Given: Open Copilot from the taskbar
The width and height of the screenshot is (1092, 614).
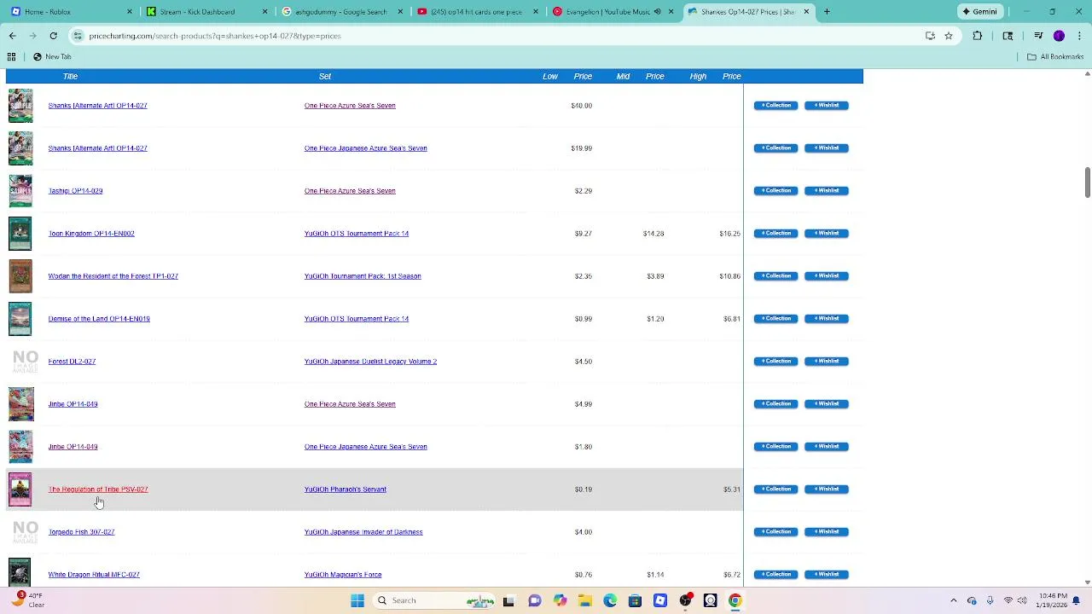Looking at the screenshot, I should tap(560, 600).
